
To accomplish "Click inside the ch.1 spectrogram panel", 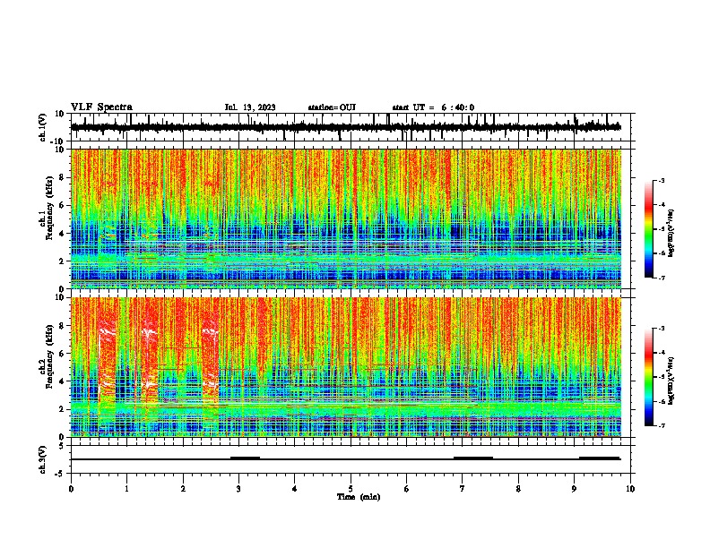I will point(346,218).
